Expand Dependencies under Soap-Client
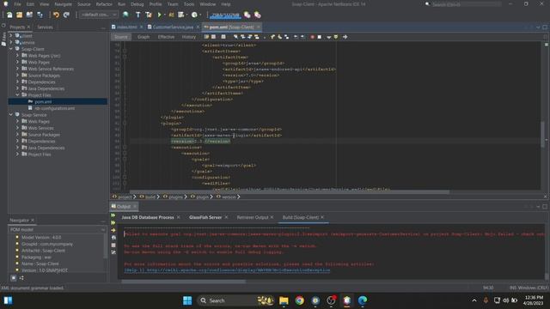This screenshot has height=309, width=550. point(17,82)
